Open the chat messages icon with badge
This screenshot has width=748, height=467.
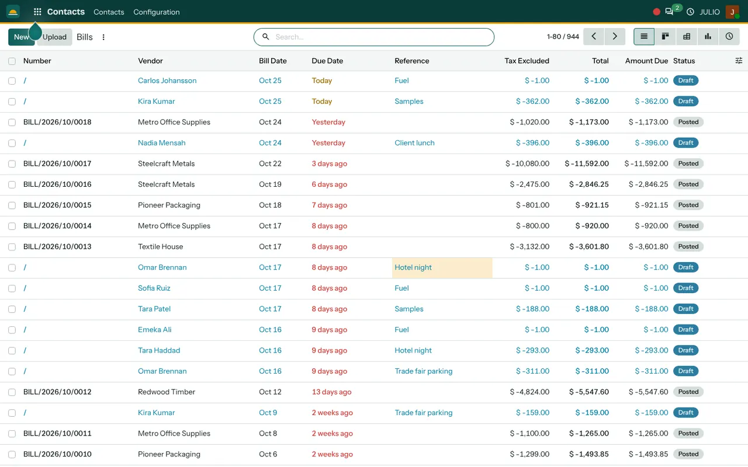669,12
